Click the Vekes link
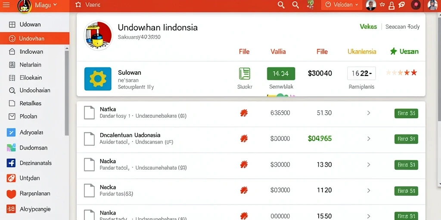 (368, 27)
